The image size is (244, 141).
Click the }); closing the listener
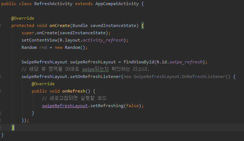[25, 120]
